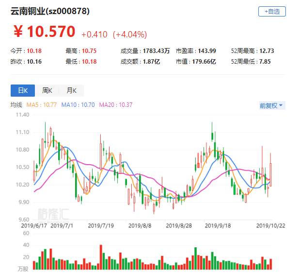Screen dimensions: 299x273
Task: Click the 成交额 value 1.87亿
Action: 151,62
